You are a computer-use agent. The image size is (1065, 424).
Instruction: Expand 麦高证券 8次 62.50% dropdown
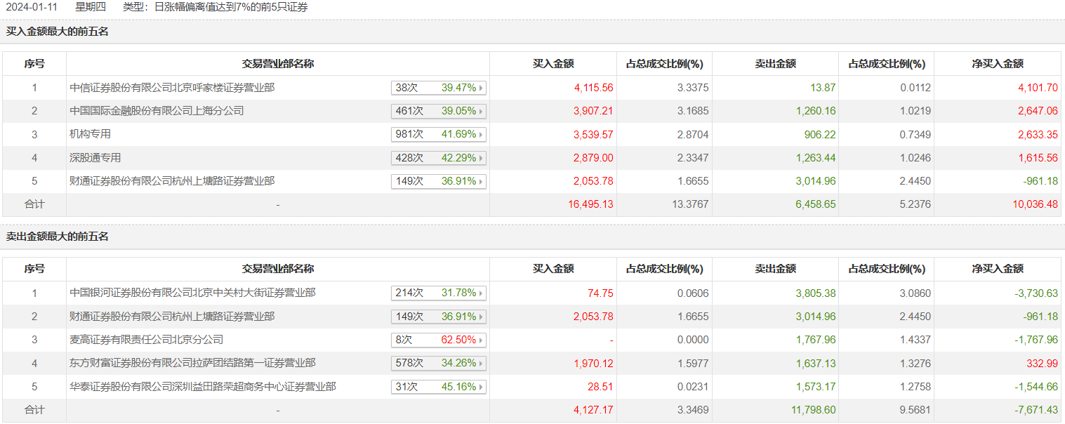click(438, 340)
